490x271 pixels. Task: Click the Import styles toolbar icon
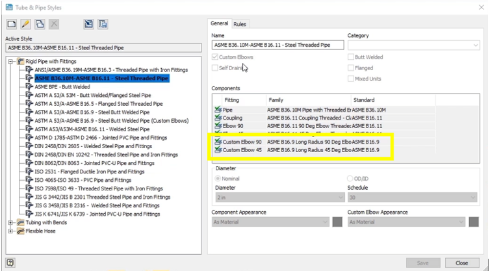pyautogui.click(x=89, y=24)
